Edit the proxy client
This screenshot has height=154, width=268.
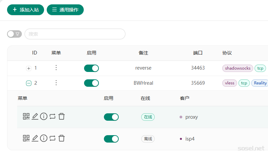(x=35, y=116)
